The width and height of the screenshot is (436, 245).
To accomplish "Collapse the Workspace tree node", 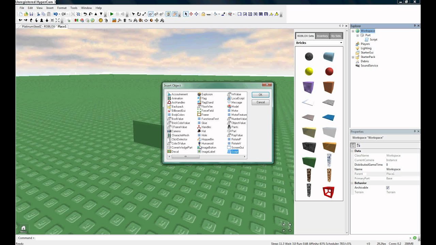I will click(353, 31).
